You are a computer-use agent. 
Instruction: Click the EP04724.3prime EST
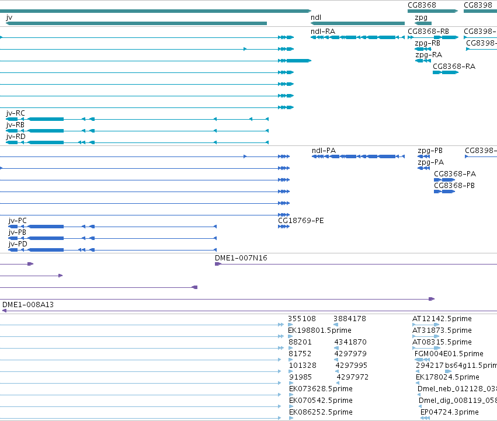(425, 418)
